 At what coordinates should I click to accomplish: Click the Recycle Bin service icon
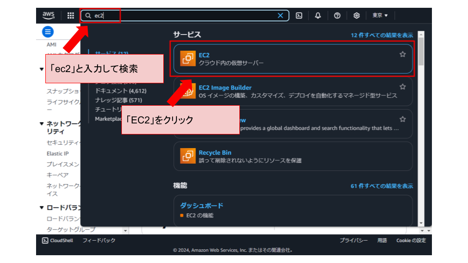click(x=188, y=156)
